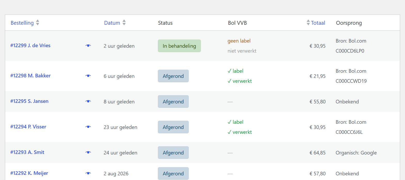405x180 pixels.
Task: Open order #12292 K. Meijer
Action: click(29, 173)
